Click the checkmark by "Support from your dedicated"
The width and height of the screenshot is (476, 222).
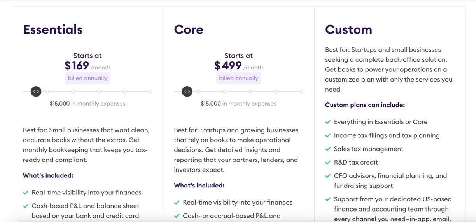[328, 200]
